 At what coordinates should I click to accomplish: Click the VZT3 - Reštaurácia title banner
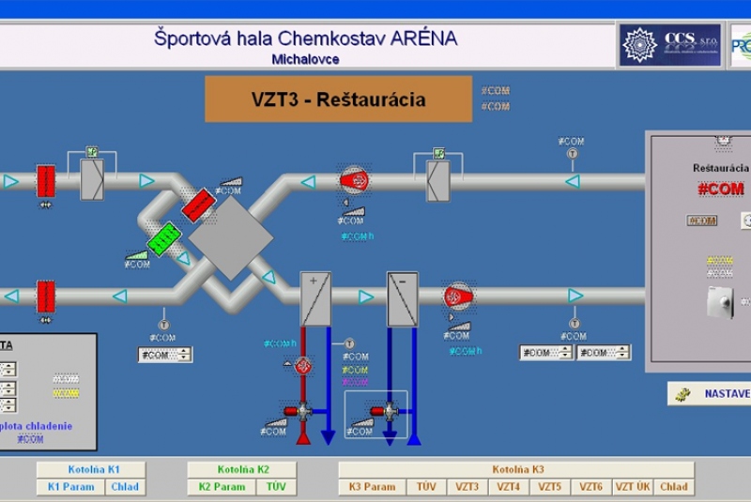339,99
